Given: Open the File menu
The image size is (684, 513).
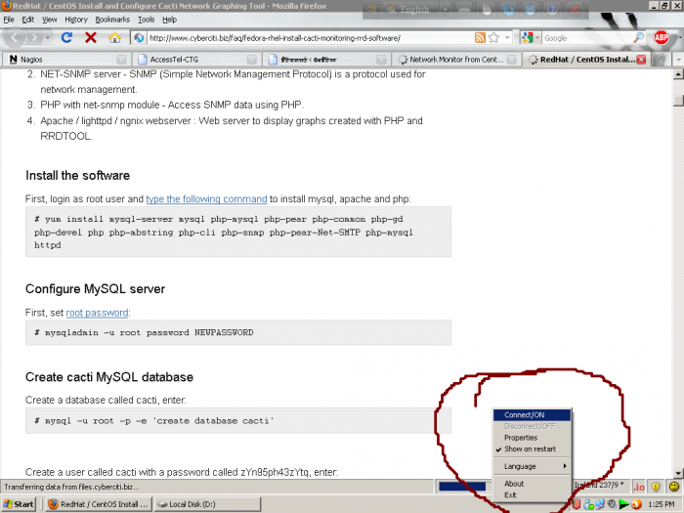Looking at the screenshot, I should click(9, 20).
